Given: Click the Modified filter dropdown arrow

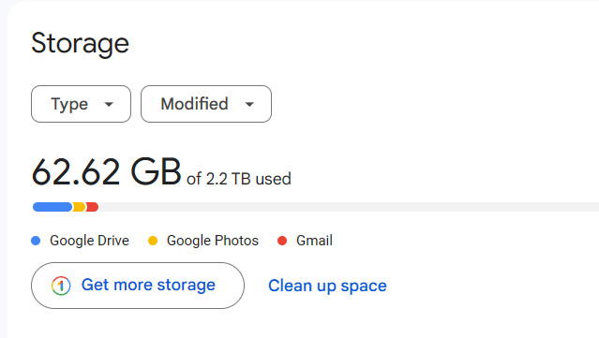Looking at the screenshot, I should (x=249, y=104).
